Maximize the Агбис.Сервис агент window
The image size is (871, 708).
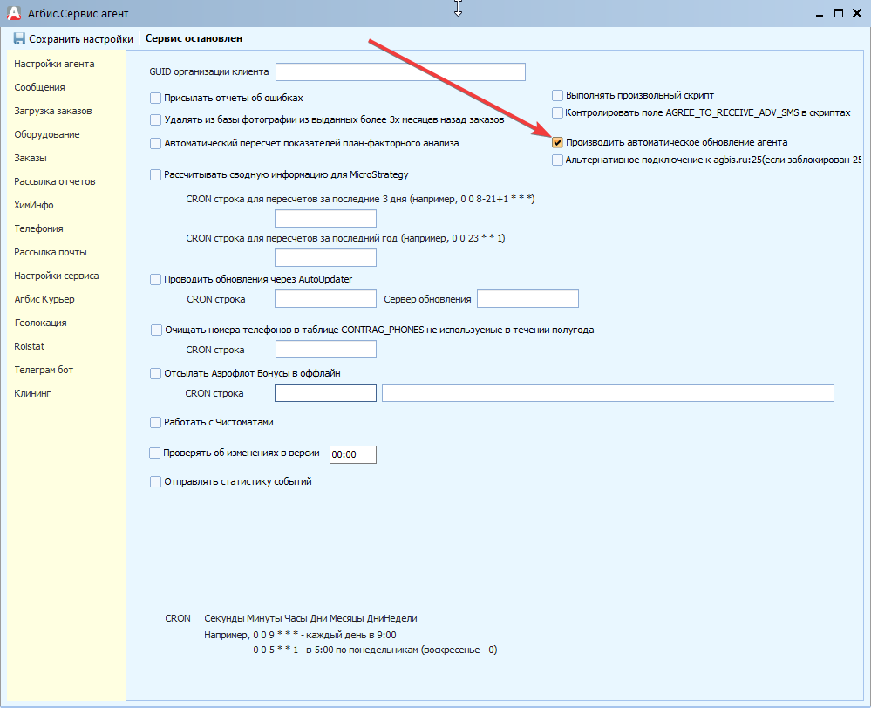(839, 13)
